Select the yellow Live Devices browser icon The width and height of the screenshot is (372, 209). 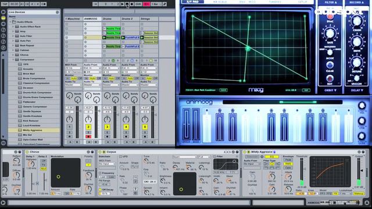pyautogui.click(x=3, y=18)
